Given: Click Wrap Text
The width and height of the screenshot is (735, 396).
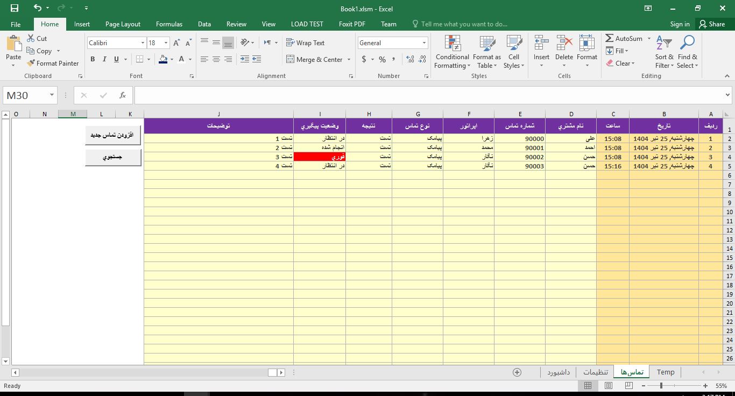Looking at the screenshot, I should pos(305,43).
